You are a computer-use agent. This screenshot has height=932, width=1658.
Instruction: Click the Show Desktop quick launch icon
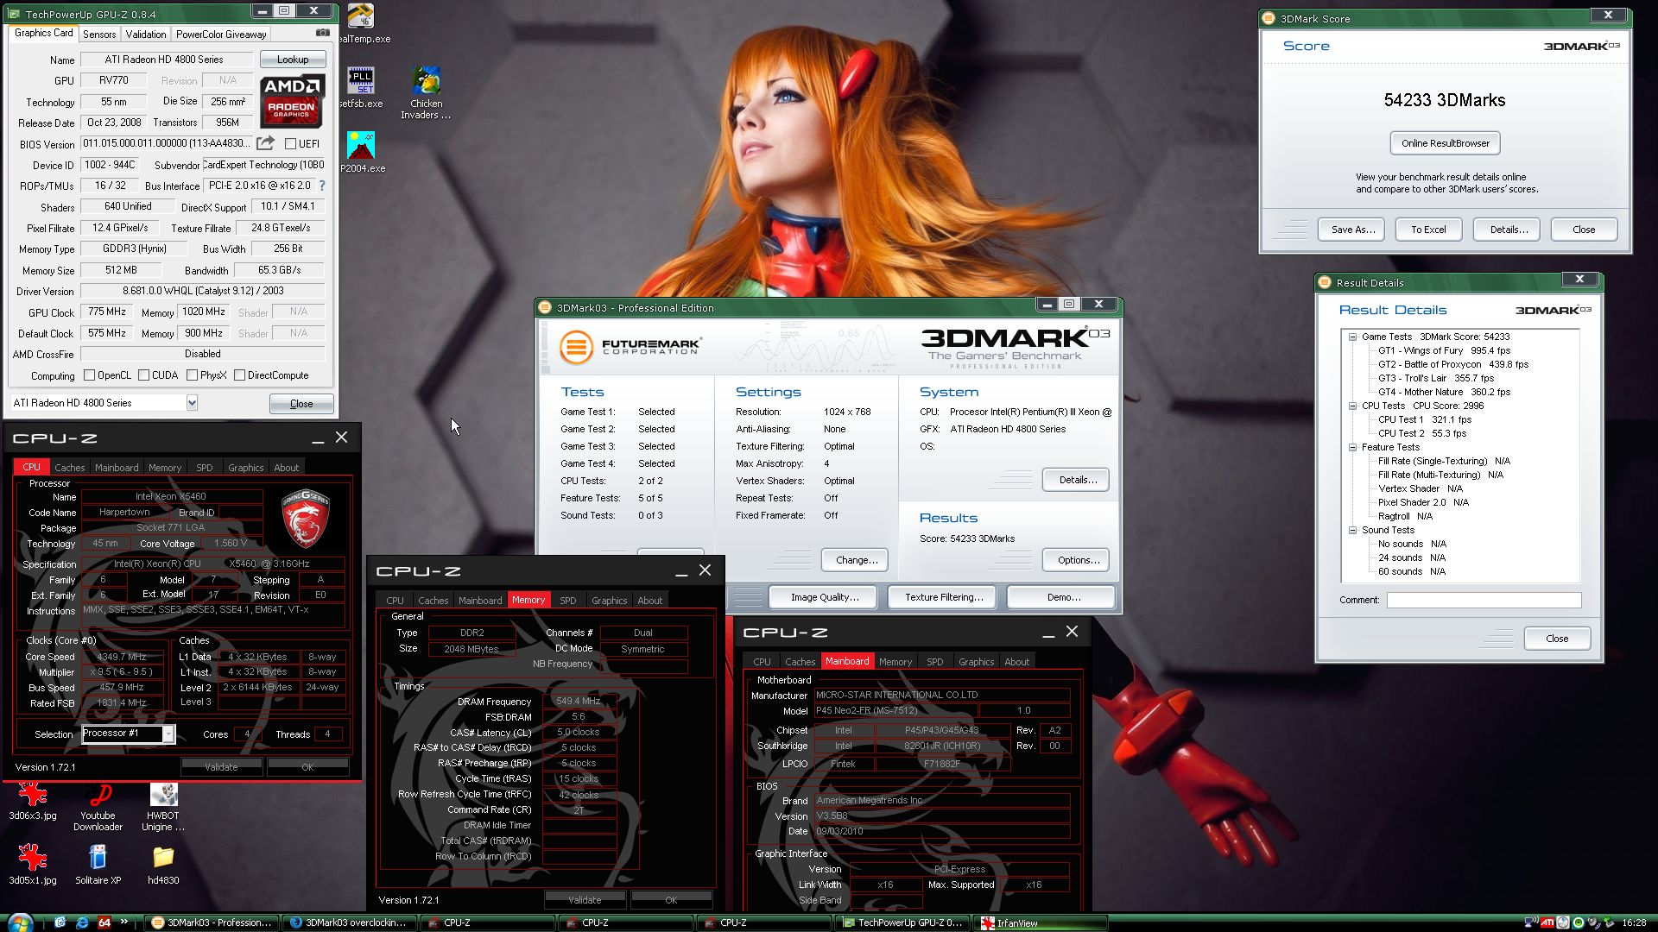coord(60,922)
